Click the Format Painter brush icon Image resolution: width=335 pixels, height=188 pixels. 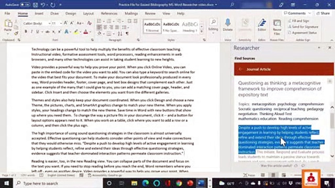[x=16, y=33]
